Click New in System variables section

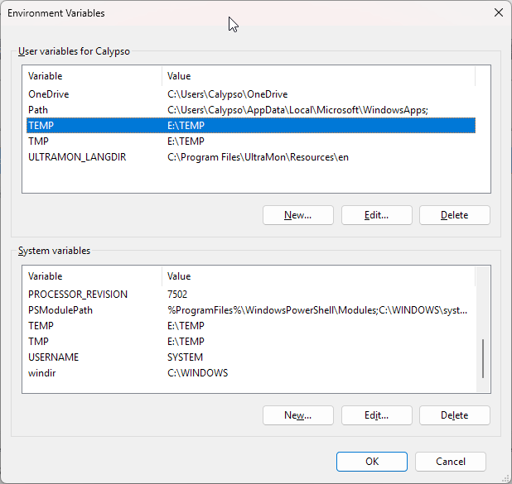(297, 415)
